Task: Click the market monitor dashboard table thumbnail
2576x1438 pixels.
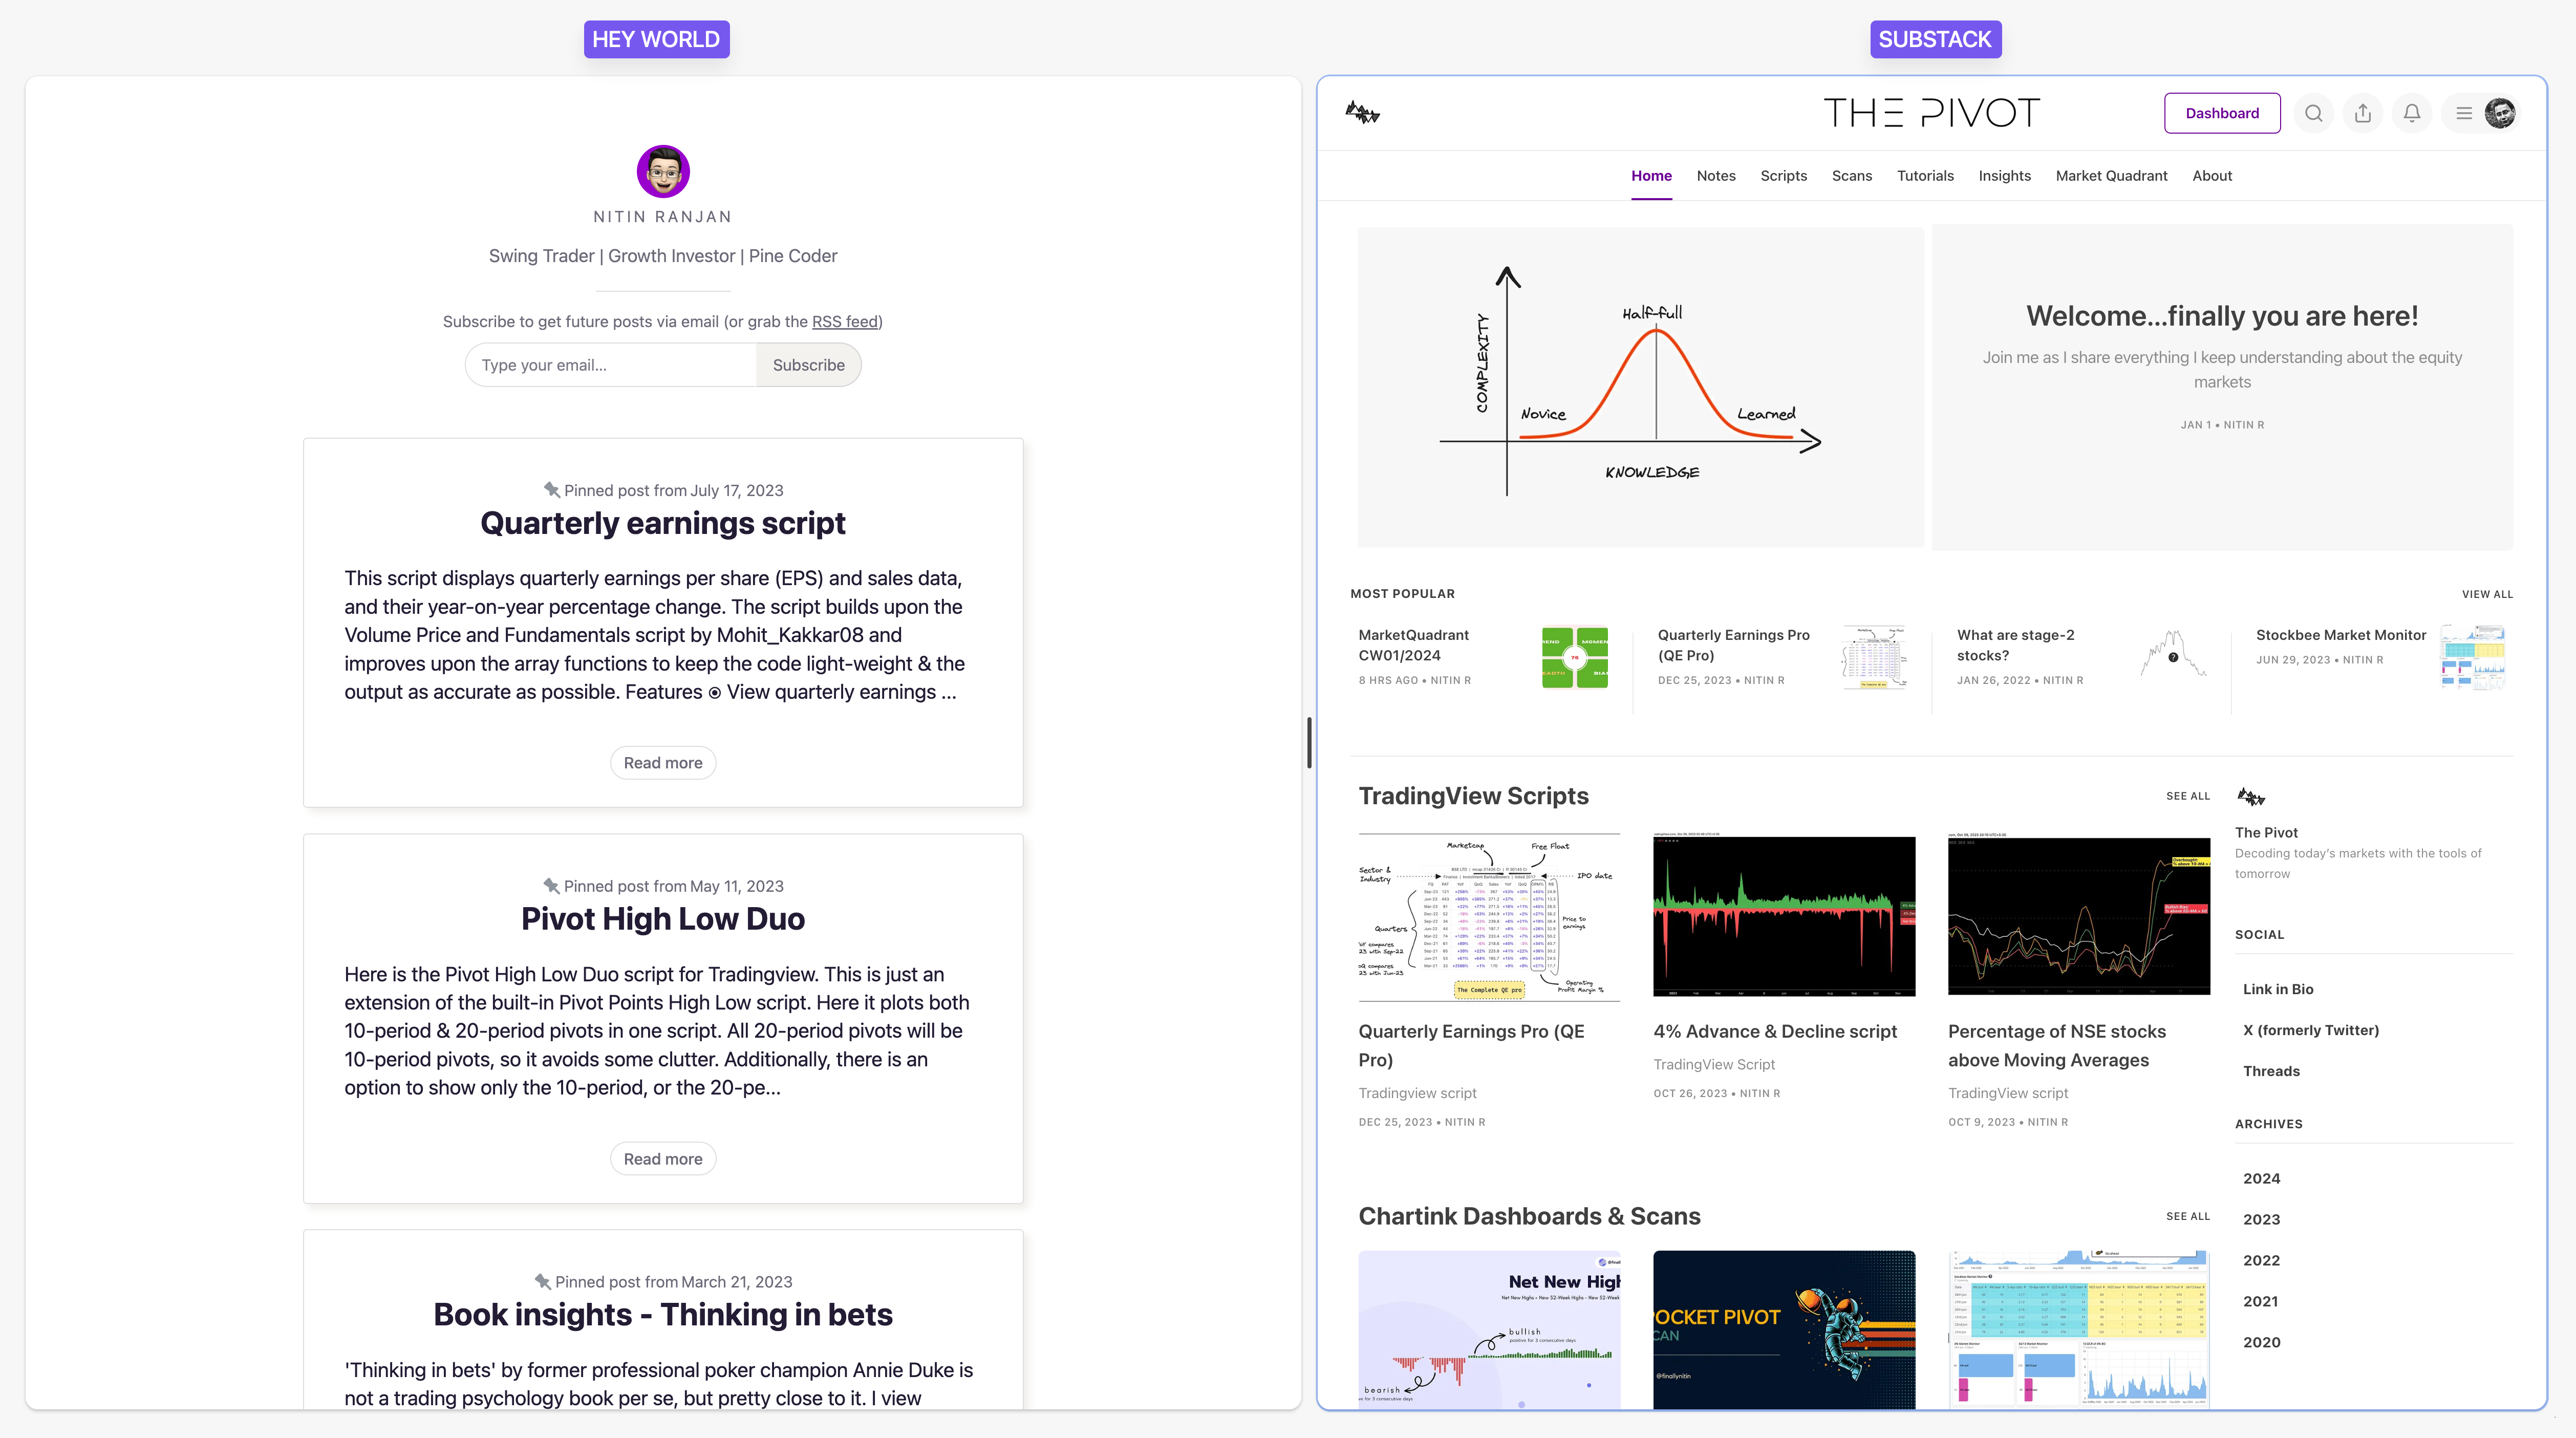Action: click(2078, 1329)
